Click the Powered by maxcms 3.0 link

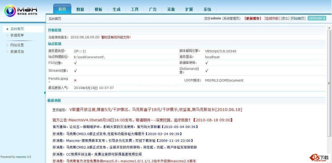[x=16, y=157]
